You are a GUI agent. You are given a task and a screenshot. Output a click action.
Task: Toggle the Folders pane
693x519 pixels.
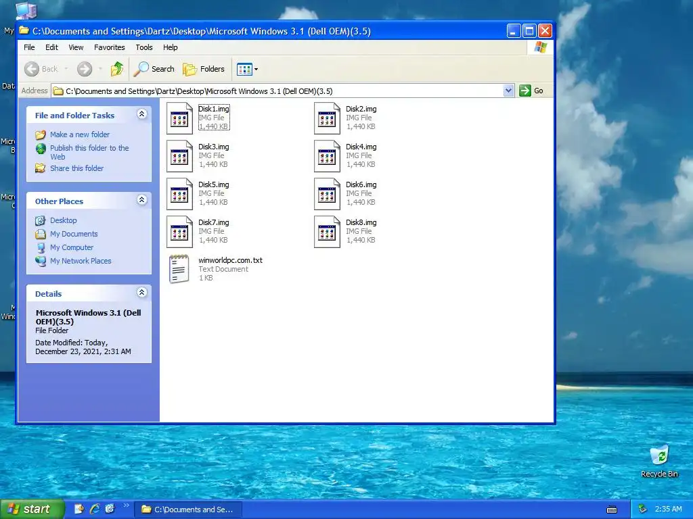204,69
